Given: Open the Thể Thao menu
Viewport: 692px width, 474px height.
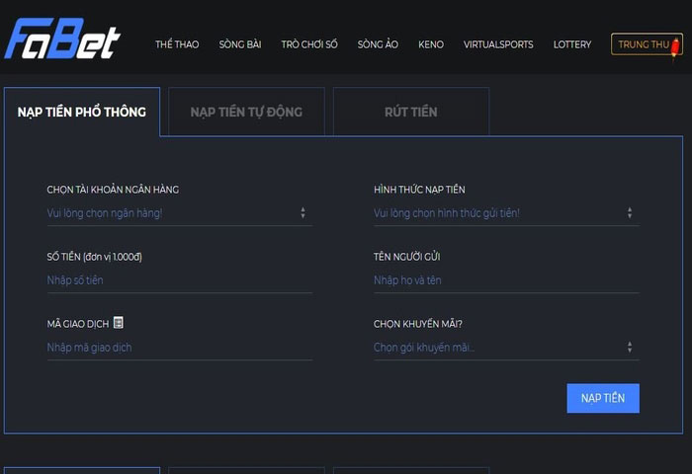Looking at the screenshot, I should (x=177, y=44).
